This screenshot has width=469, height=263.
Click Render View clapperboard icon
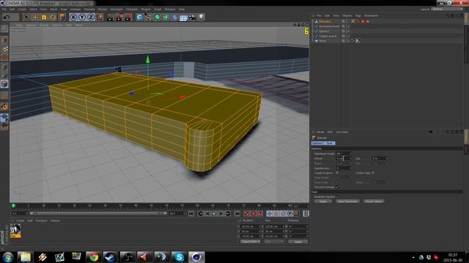coord(111,18)
